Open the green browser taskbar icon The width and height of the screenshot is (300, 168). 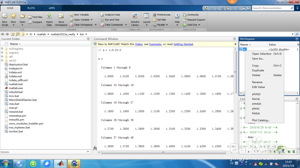point(33,164)
